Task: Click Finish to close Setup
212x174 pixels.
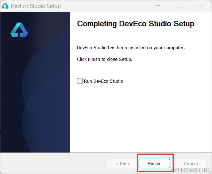Action: pos(154,163)
